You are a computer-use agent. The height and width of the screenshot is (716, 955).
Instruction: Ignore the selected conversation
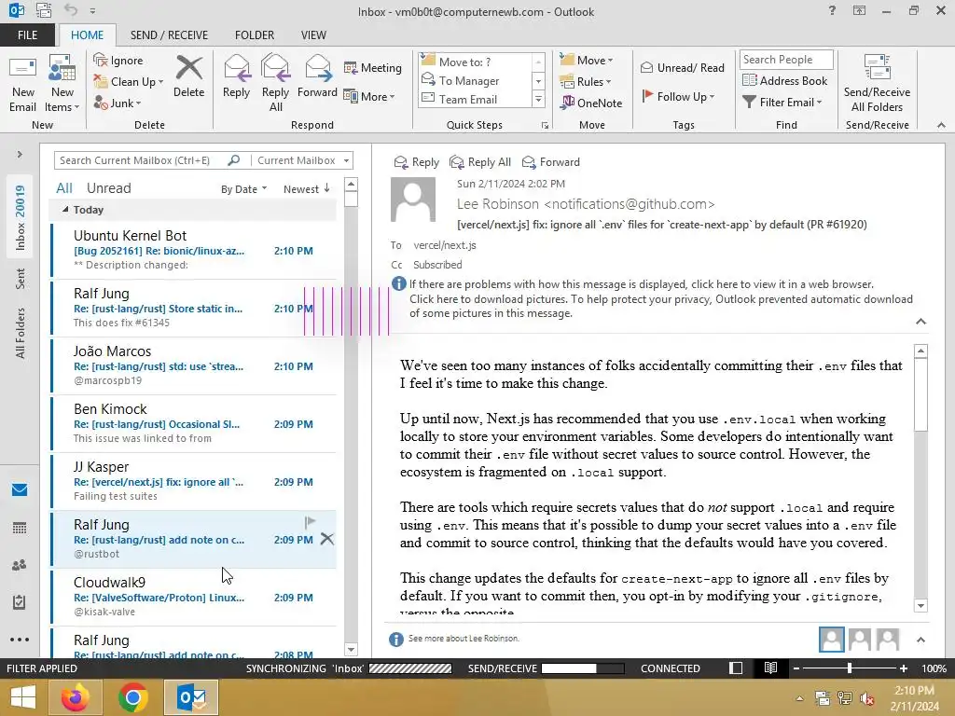point(118,61)
